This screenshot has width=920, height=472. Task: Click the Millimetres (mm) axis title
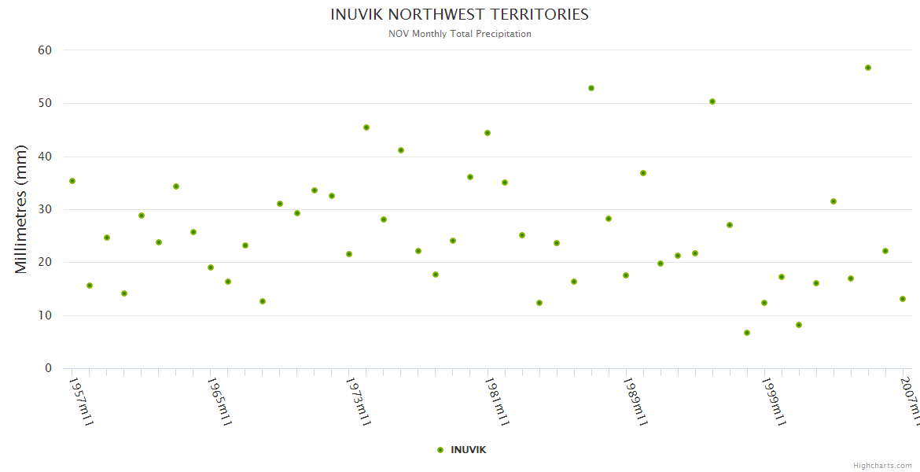click(x=21, y=209)
